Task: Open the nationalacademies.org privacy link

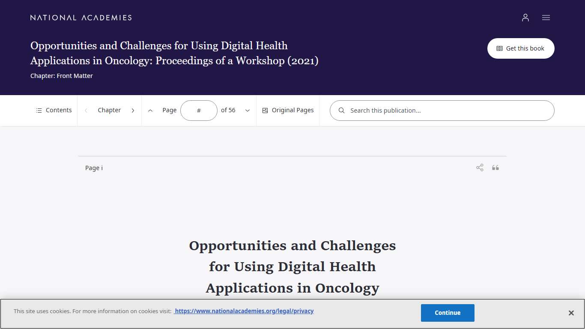Action: pos(244,311)
